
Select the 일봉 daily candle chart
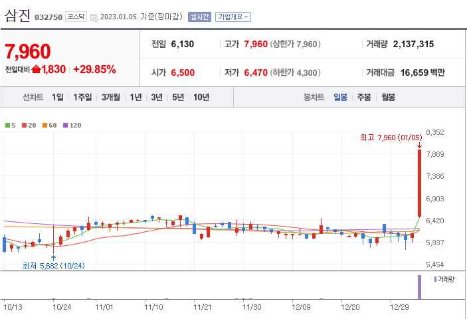340,97
